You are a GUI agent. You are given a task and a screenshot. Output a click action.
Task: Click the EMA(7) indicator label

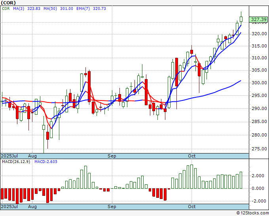tap(83, 9)
